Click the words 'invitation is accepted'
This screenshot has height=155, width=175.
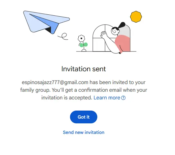pyautogui.click(x=67, y=98)
